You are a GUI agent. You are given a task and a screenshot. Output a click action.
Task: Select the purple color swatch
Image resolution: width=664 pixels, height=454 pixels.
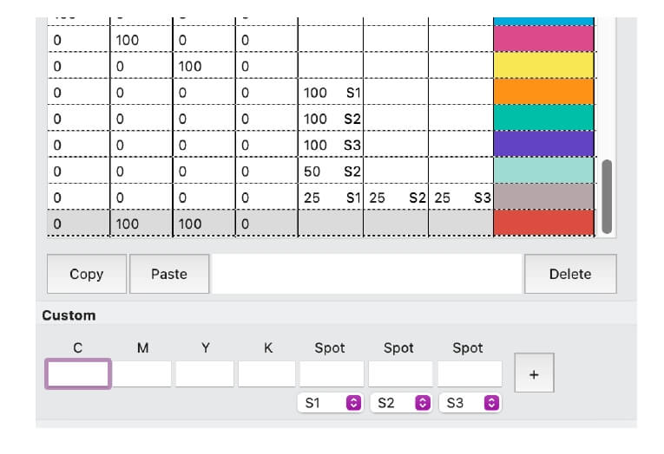click(542, 144)
